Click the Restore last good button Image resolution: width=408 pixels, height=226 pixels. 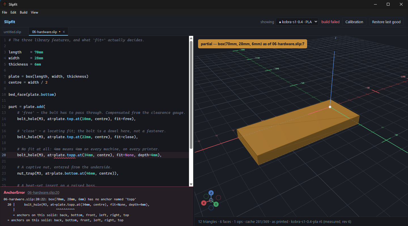(386, 22)
